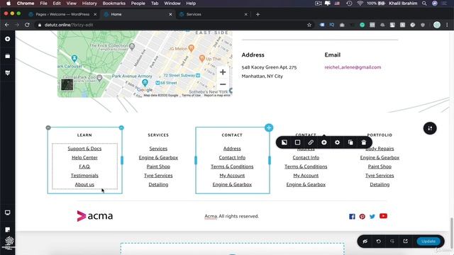Image resolution: width=454 pixels, height=255 pixels.
Task: Click Paint Shop under SERVICES column
Action: 158,166
